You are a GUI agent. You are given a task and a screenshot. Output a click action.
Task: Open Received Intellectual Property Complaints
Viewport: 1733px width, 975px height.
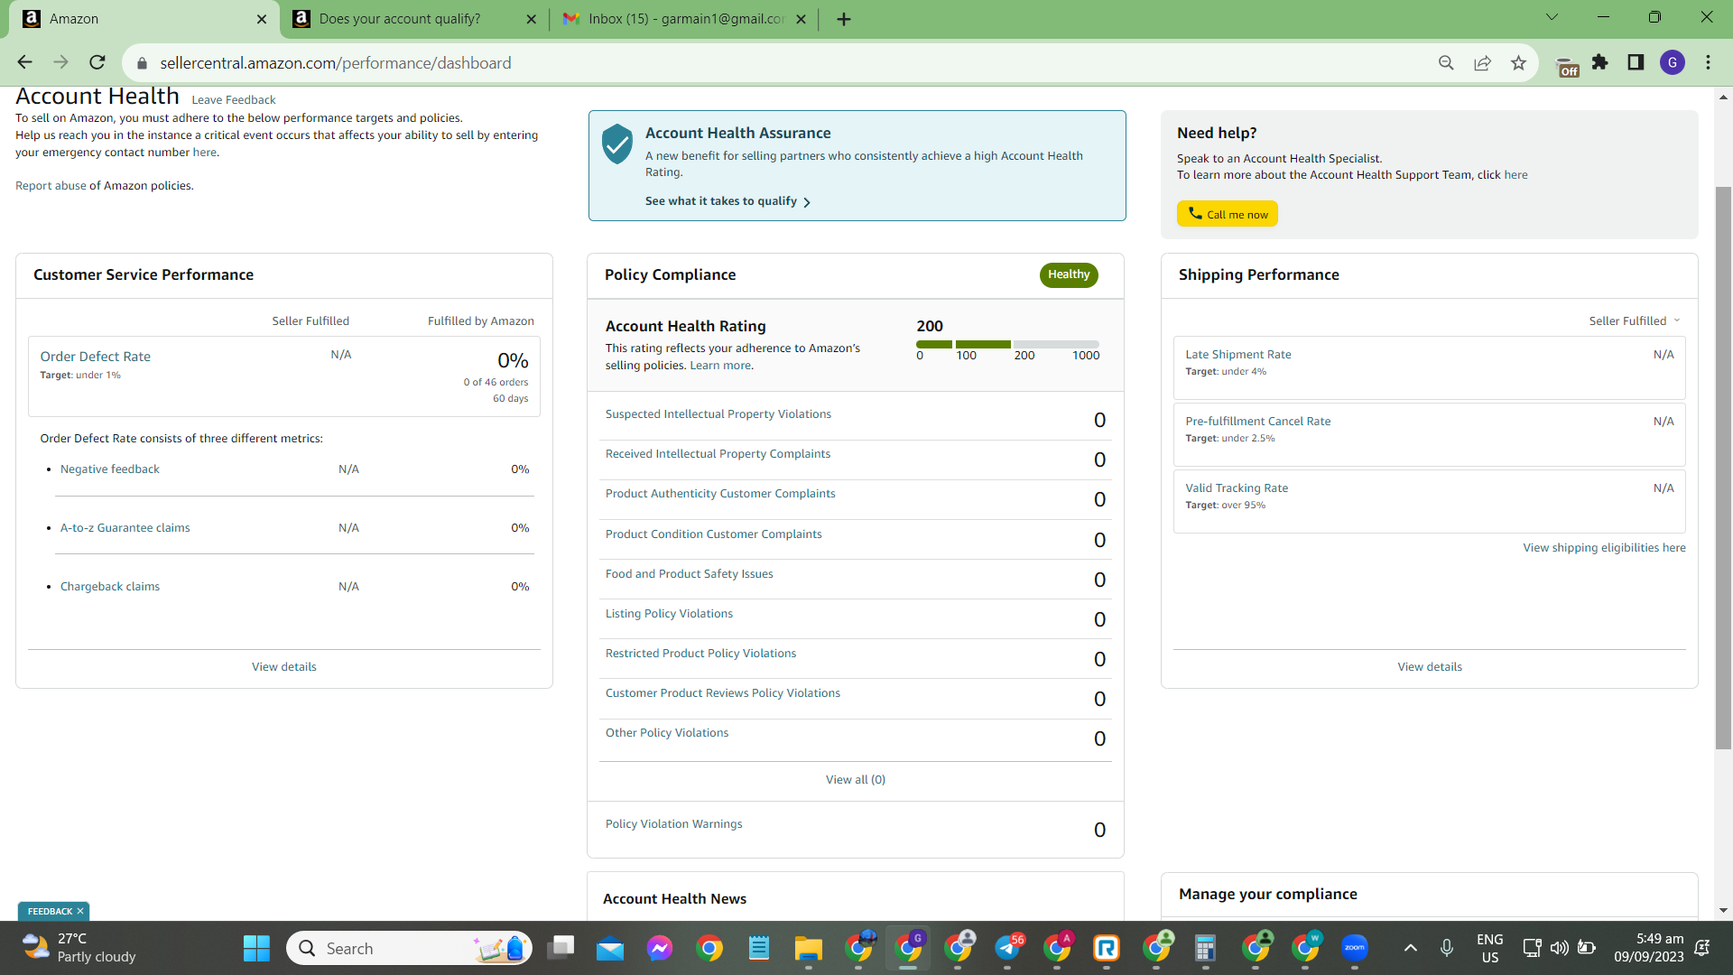[x=718, y=454]
